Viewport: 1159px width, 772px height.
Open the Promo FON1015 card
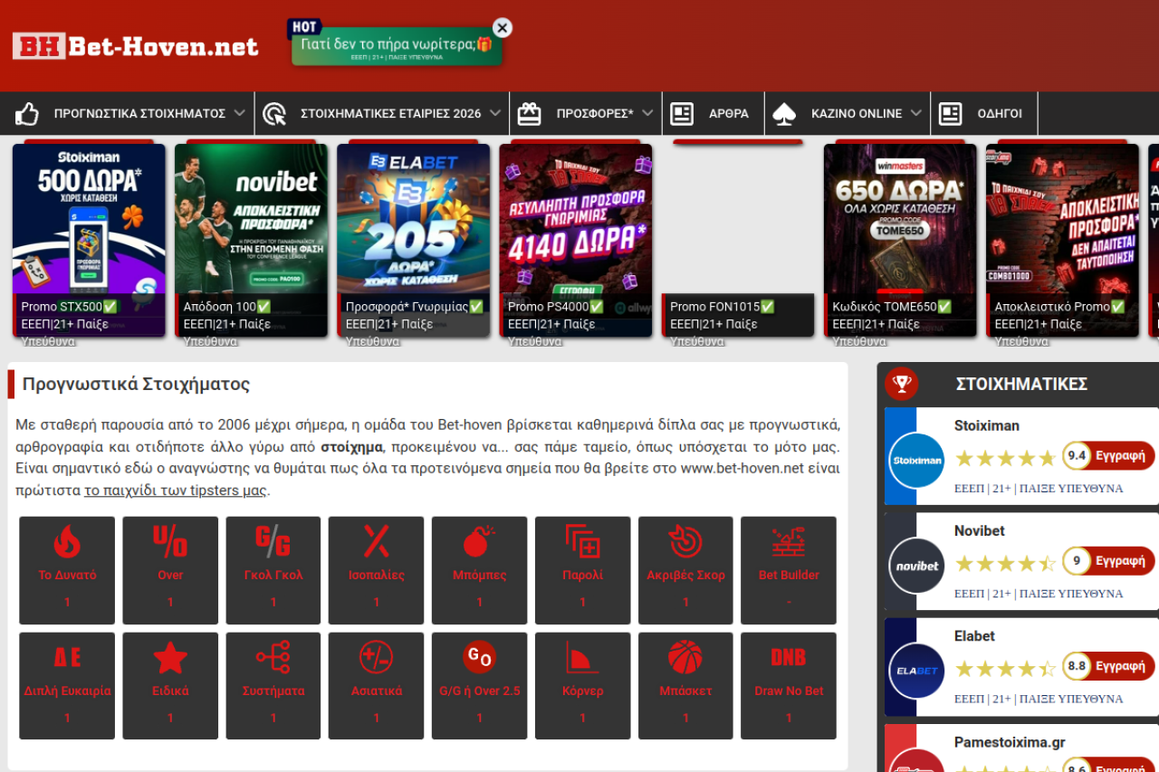click(x=738, y=240)
